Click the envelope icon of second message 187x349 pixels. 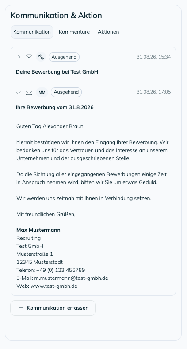click(29, 92)
